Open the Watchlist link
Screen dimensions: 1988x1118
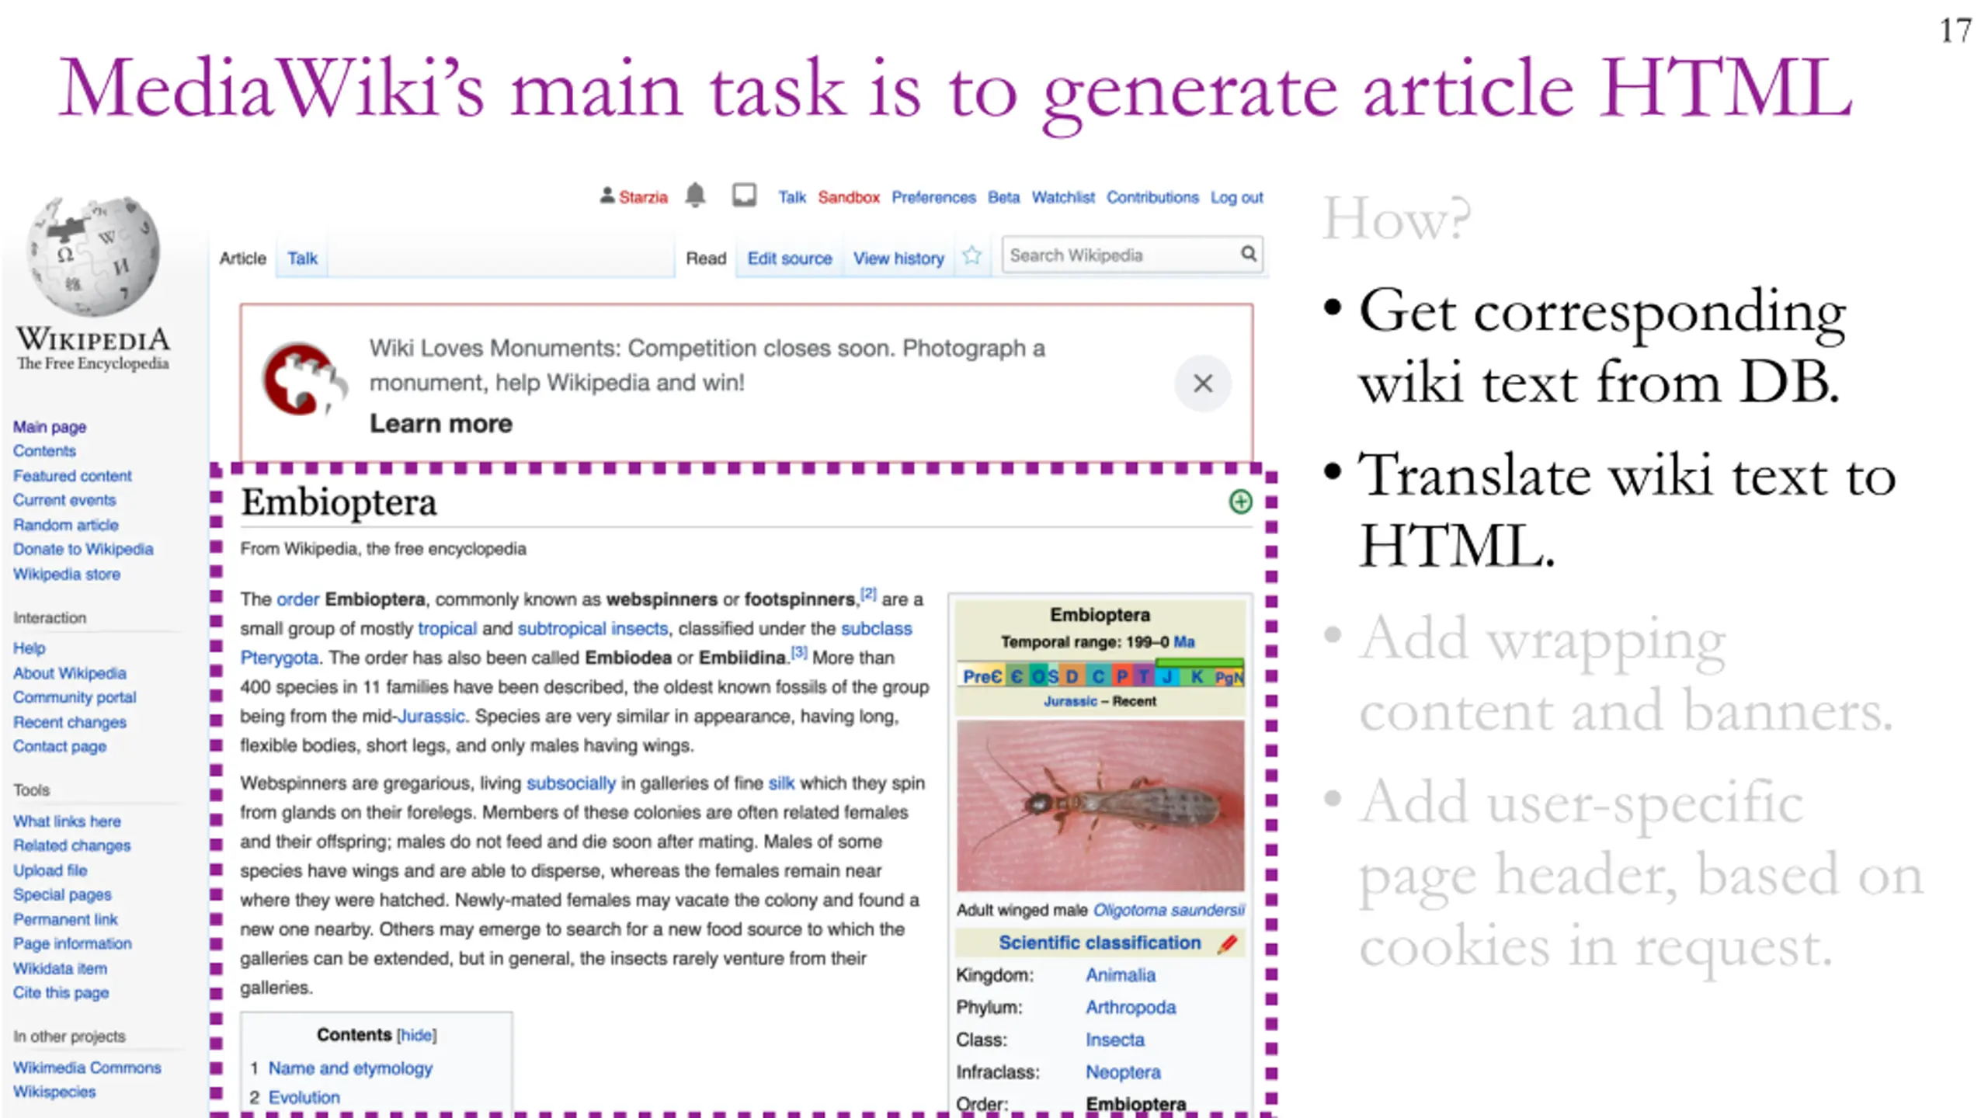click(1063, 197)
